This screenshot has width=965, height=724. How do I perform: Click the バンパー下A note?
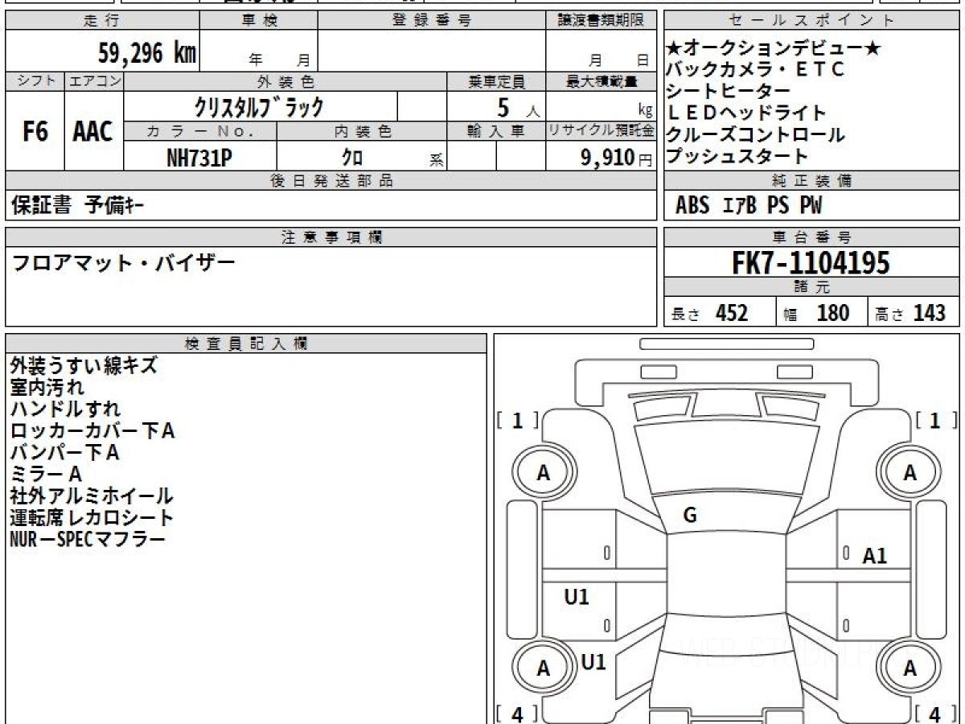point(65,453)
